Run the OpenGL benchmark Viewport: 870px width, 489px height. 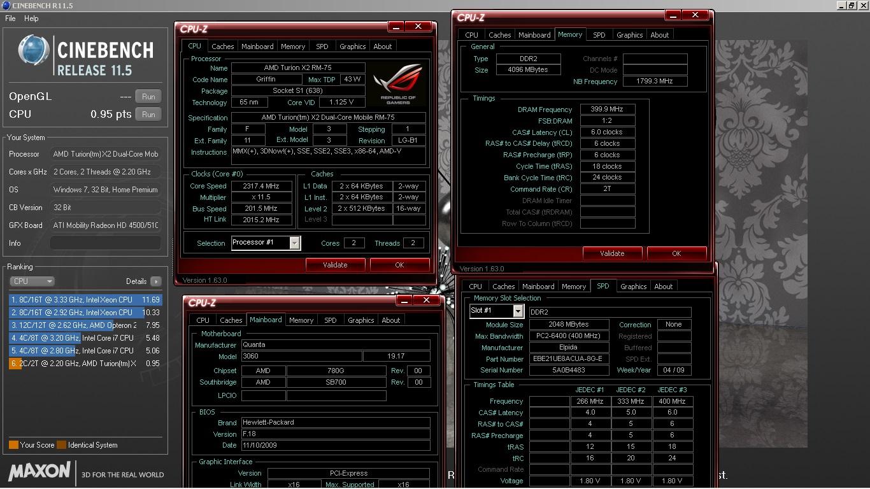(148, 97)
